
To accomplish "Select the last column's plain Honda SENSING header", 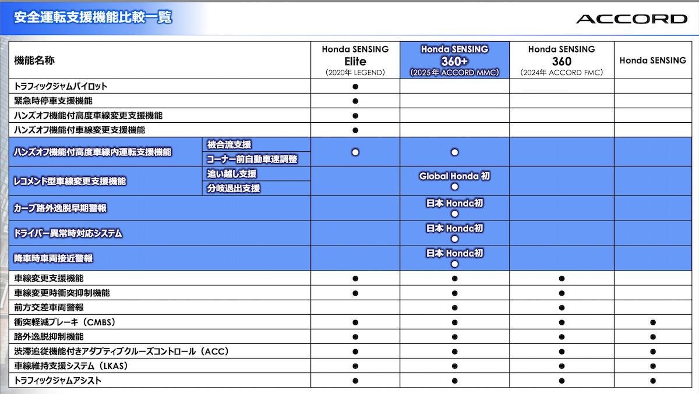I will [652, 61].
